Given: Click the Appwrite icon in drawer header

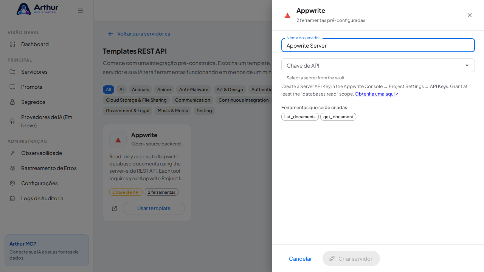Looking at the screenshot, I should [x=287, y=15].
